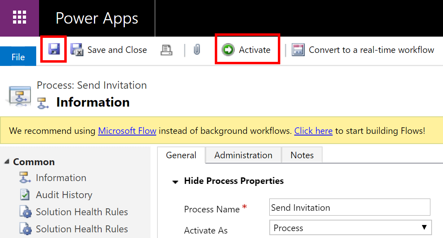Open the Notes tab
Viewport: 443px width, 238px height.
302,155
